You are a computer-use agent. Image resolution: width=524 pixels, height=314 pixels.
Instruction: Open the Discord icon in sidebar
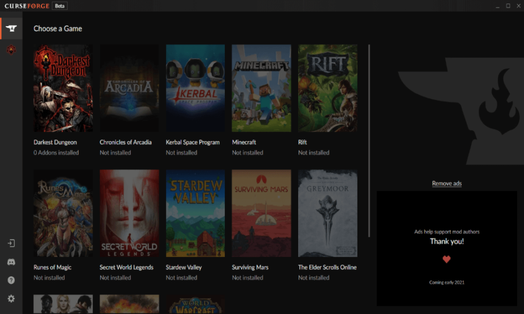pyautogui.click(x=12, y=262)
